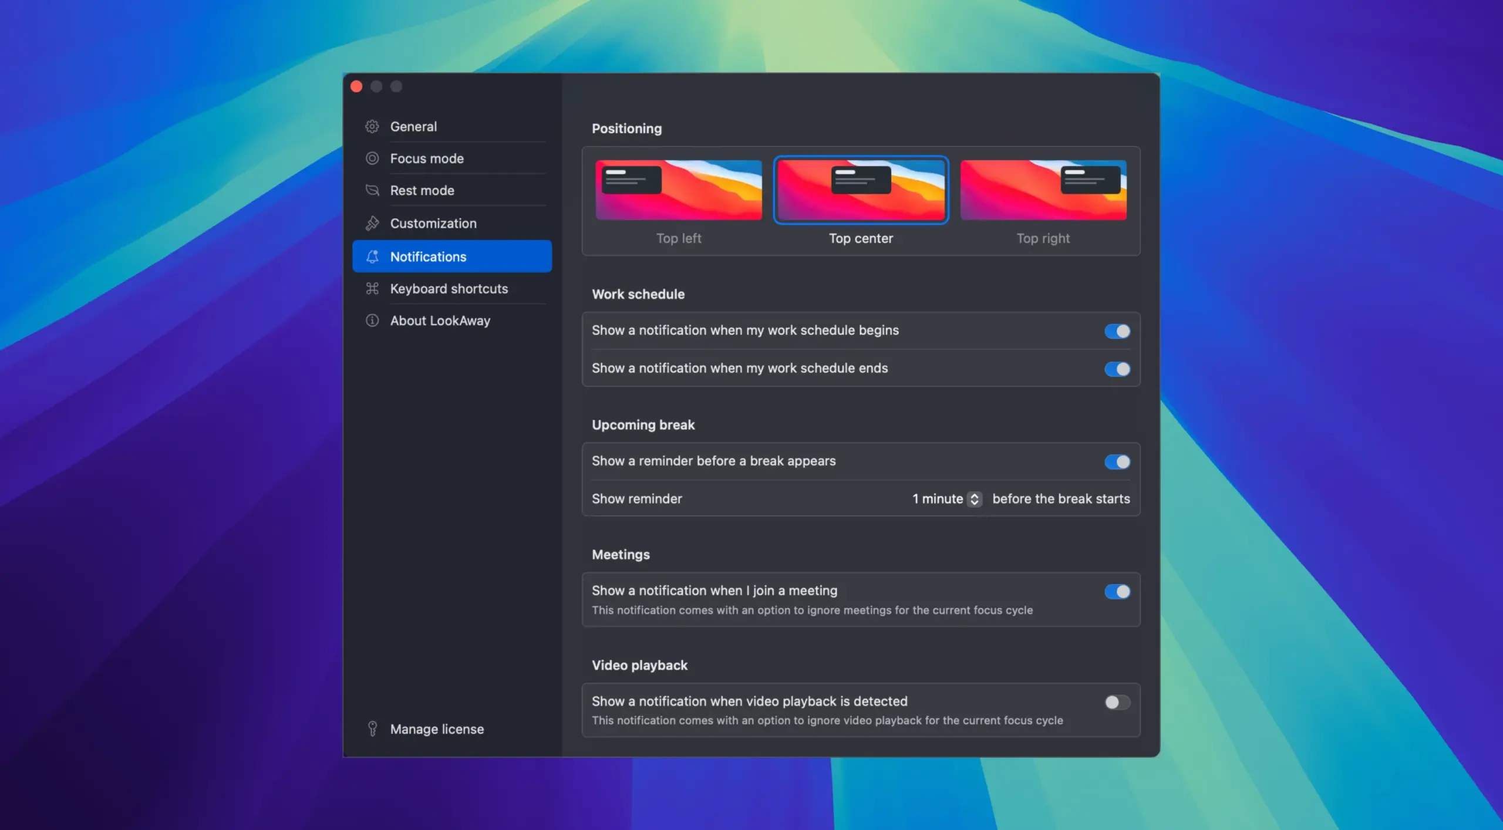Toggle off the join a meeting notification

tap(1116, 591)
